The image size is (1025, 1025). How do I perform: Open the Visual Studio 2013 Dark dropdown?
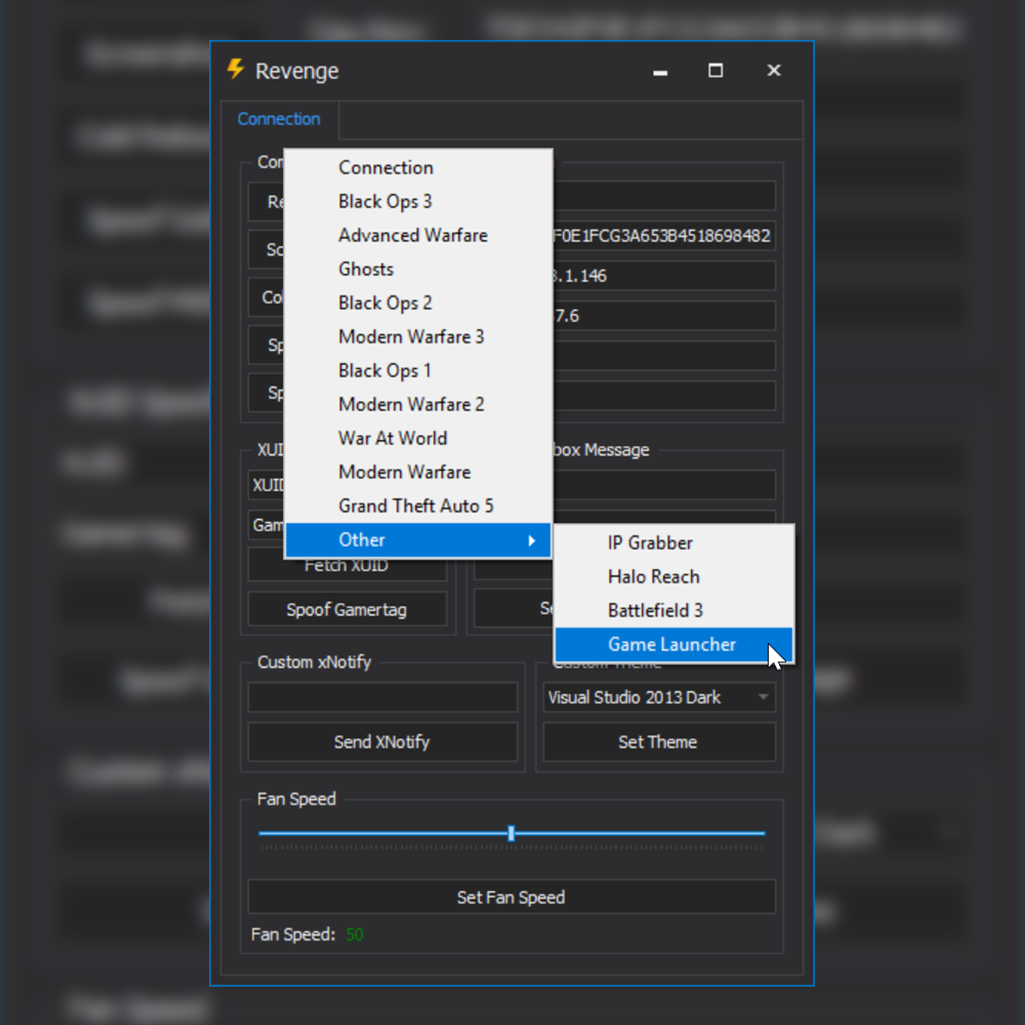coord(659,698)
